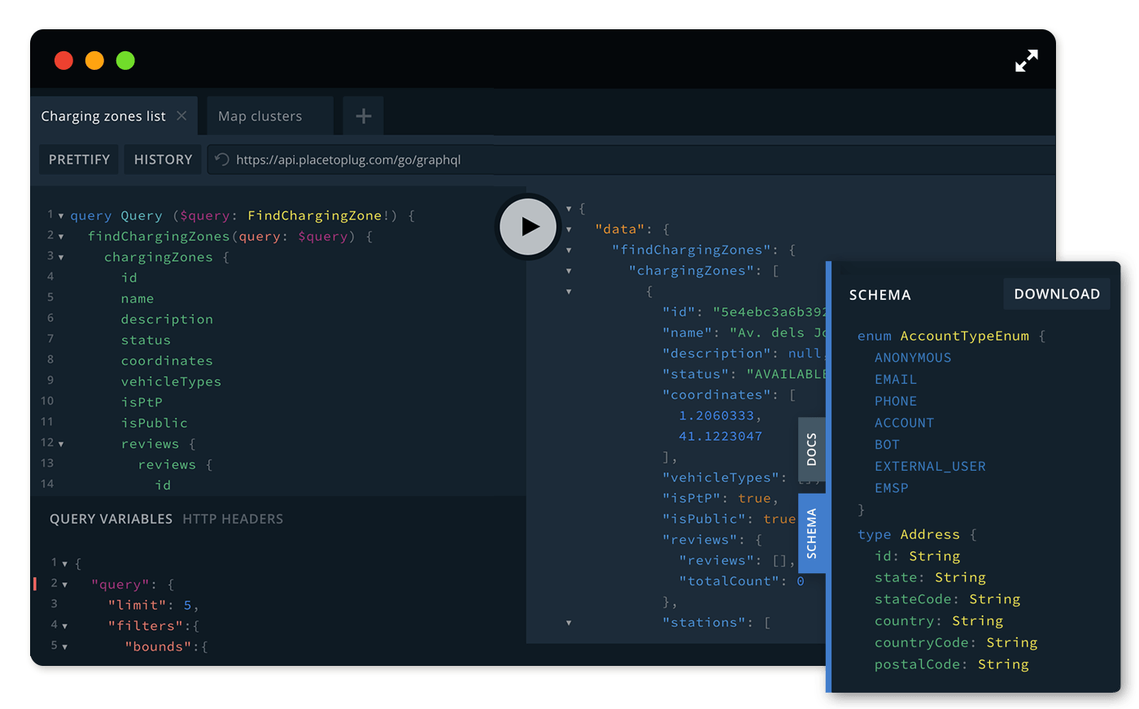Click the orange minimize window dot
Image resolution: width=1139 pixels, height=709 pixels.
point(94,61)
